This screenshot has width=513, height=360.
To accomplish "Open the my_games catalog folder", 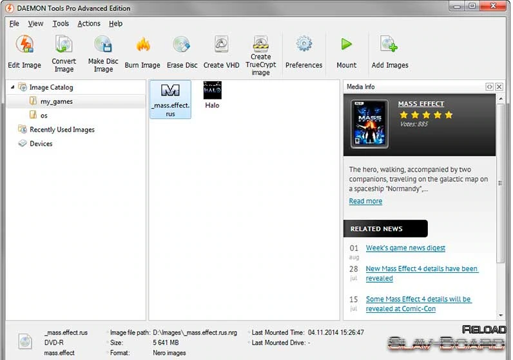I will (56, 101).
